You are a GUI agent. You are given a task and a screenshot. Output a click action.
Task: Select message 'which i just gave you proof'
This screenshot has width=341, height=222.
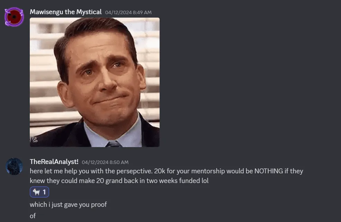tap(68, 205)
